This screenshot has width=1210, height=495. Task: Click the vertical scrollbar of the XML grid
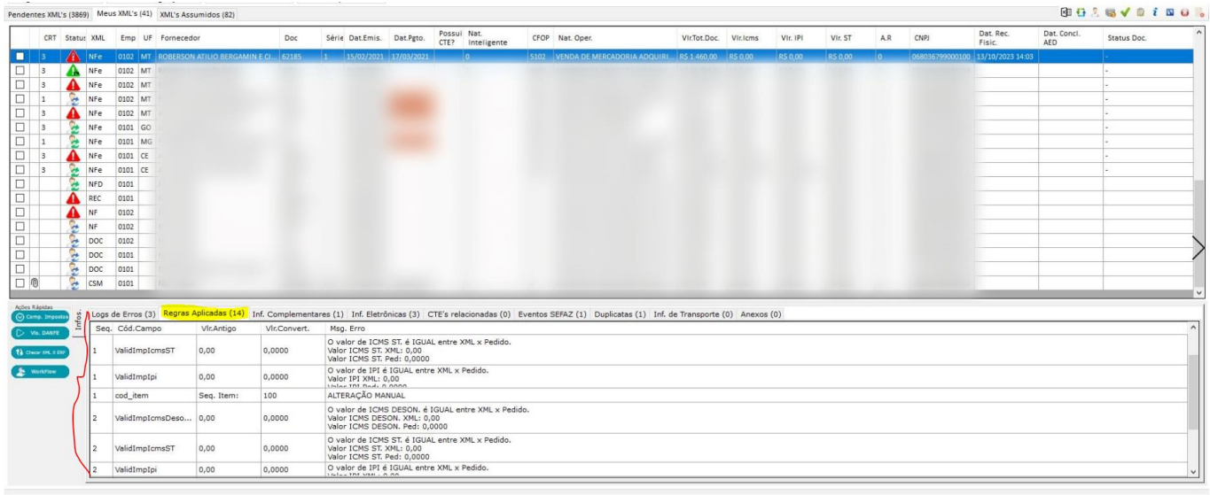(x=1200, y=159)
